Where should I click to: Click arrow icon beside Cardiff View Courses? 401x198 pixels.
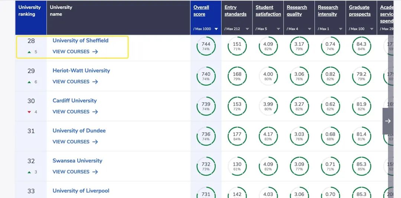(x=95, y=112)
